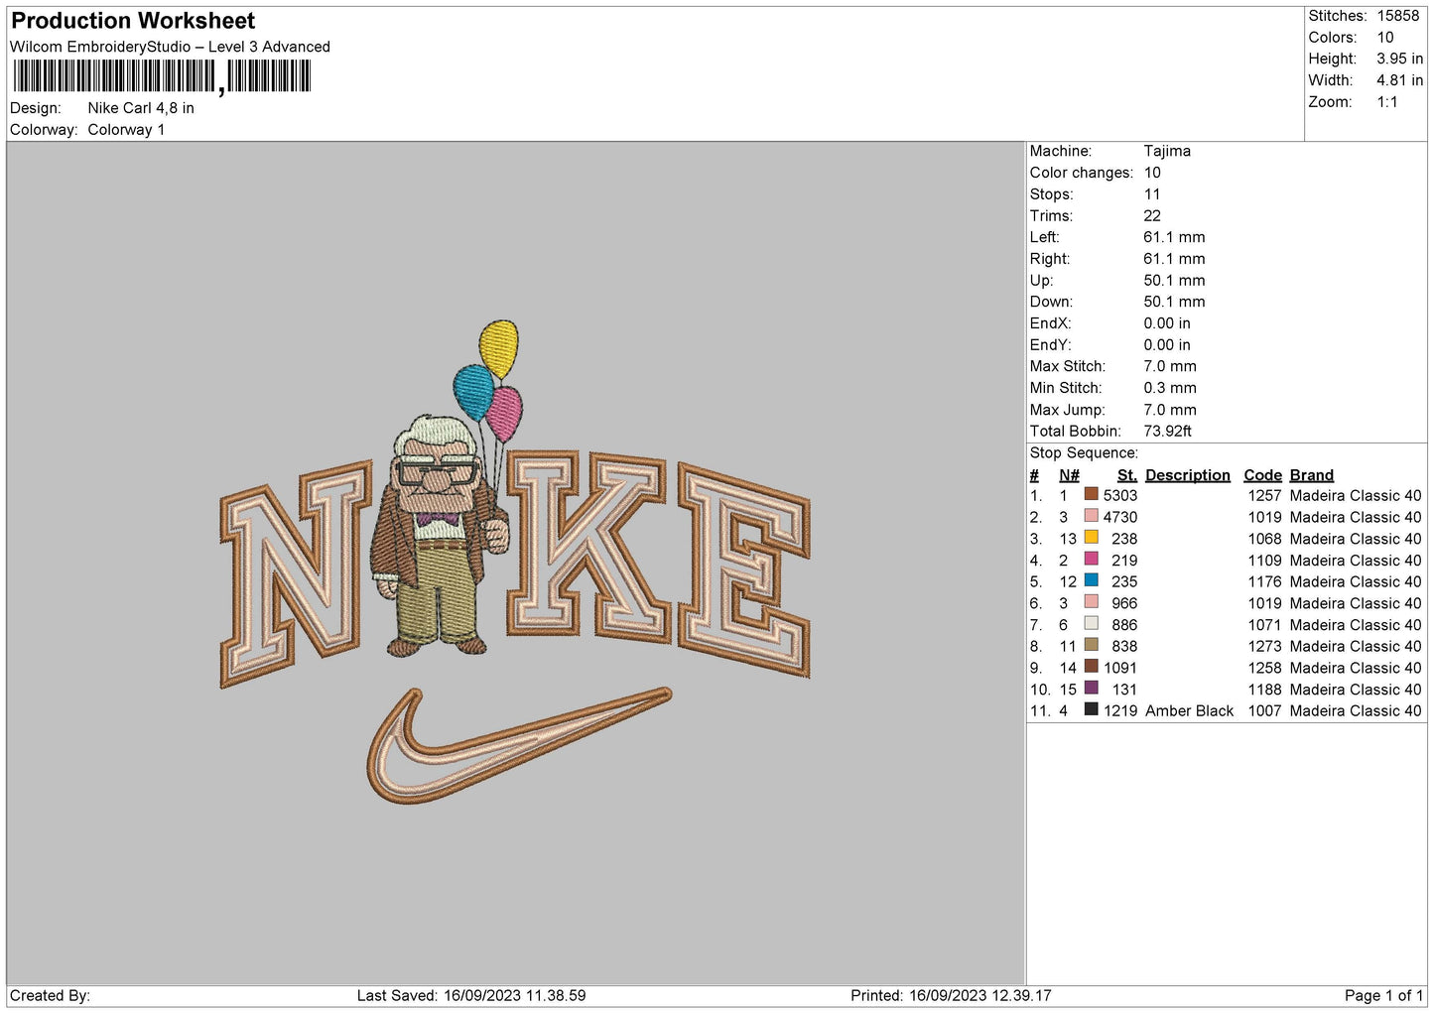Click the trims value 22
Image resolution: width=1434 pixels, height=1013 pixels.
(x=1152, y=215)
